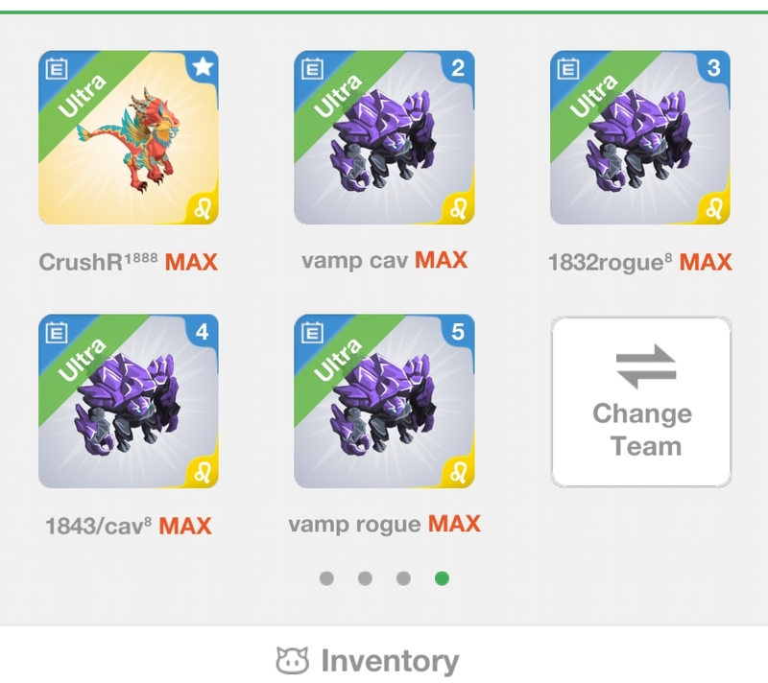Tap Leo zodiac badge on vamp rogue card
The height and width of the screenshot is (683, 768).
(458, 473)
